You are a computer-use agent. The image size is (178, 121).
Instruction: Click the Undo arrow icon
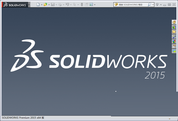[x=67, y=4]
